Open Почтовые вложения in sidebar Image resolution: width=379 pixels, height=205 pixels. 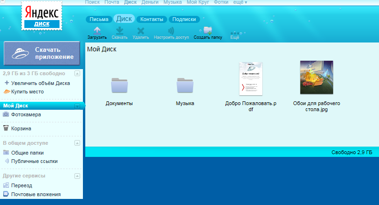pyautogui.click(x=36, y=194)
